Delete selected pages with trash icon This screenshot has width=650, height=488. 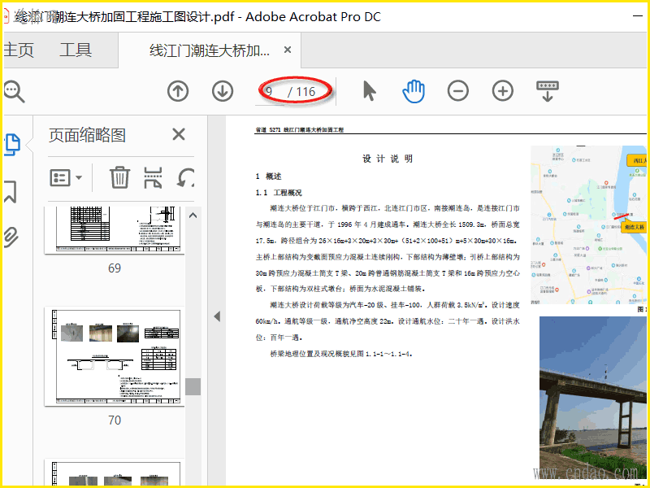click(119, 177)
